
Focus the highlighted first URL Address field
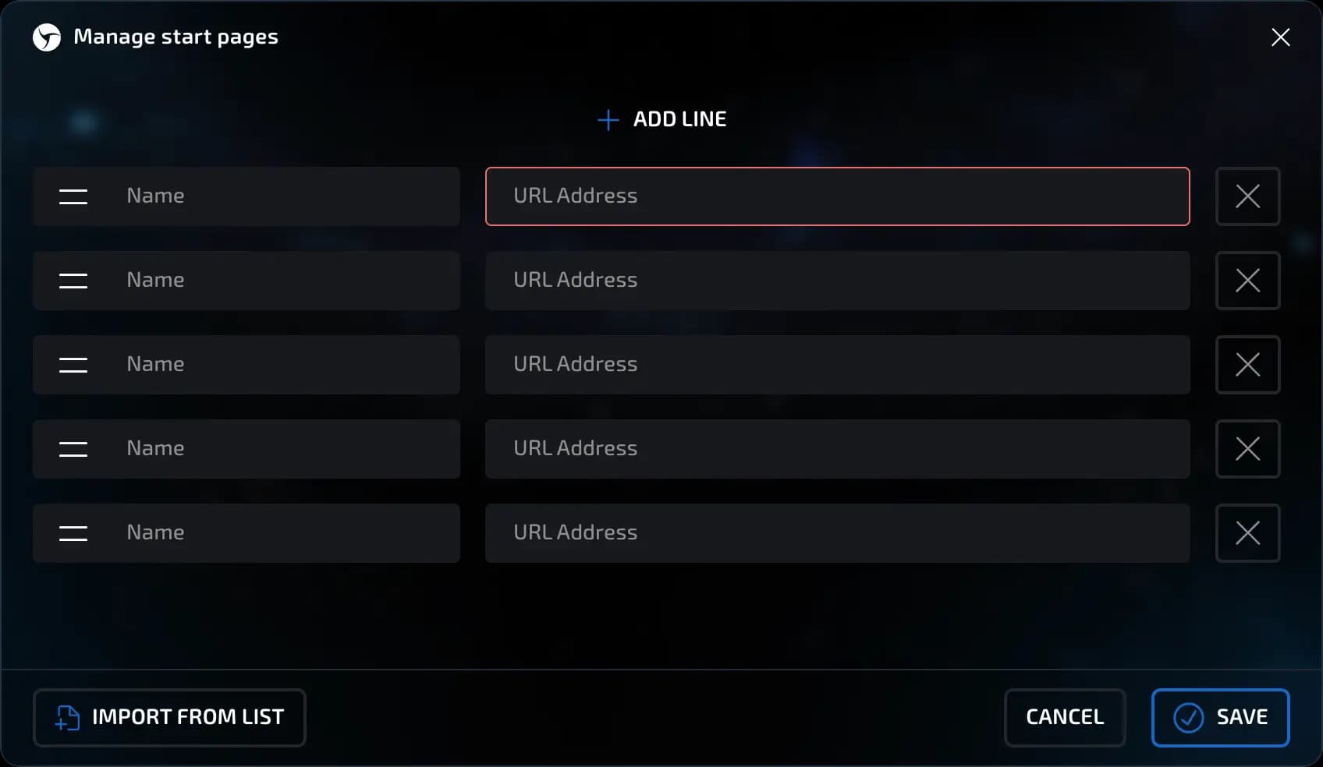(x=837, y=196)
